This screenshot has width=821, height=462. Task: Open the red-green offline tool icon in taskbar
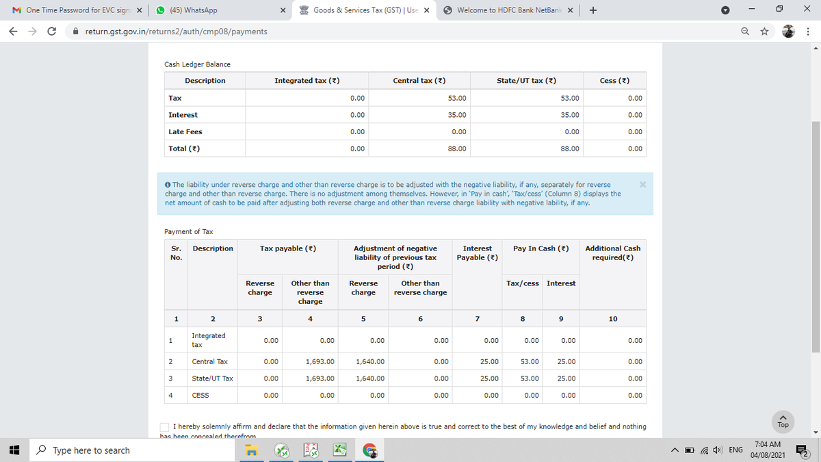click(312, 450)
